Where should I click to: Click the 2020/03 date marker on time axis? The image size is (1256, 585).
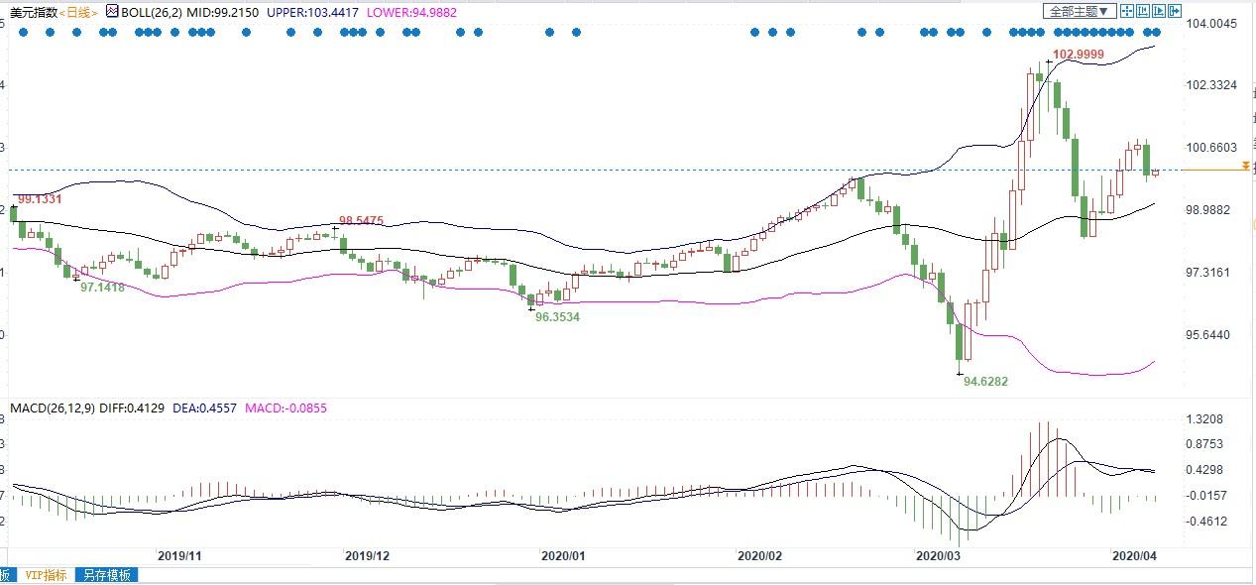coord(939,556)
